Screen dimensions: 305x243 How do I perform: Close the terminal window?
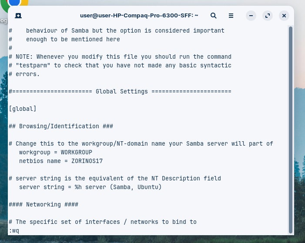284,16
